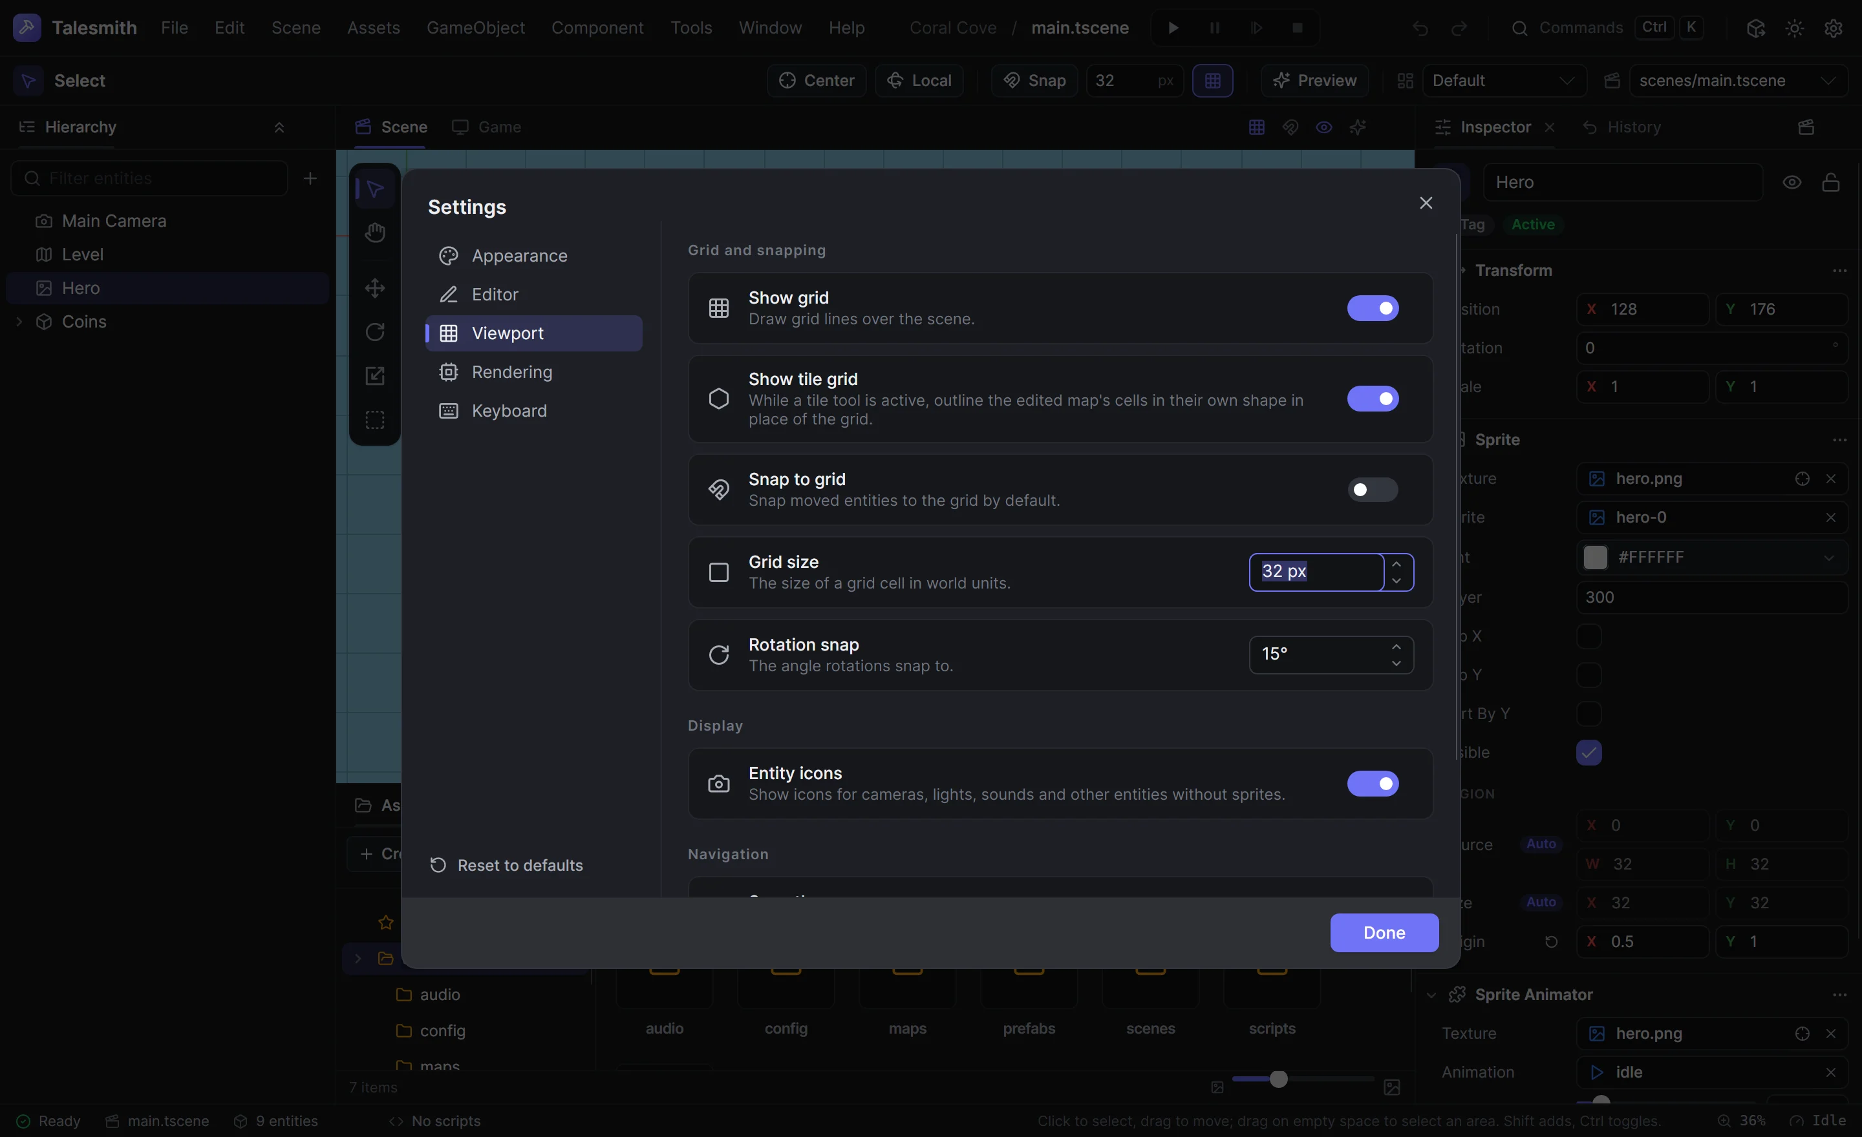Image resolution: width=1862 pixels, height=1137 pixels.
Task: Collapse all in the Hierarchy panel
Action: pos(279,127)
